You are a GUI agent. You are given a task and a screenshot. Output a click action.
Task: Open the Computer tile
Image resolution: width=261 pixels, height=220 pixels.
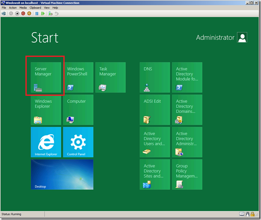(x=78, y=110)
